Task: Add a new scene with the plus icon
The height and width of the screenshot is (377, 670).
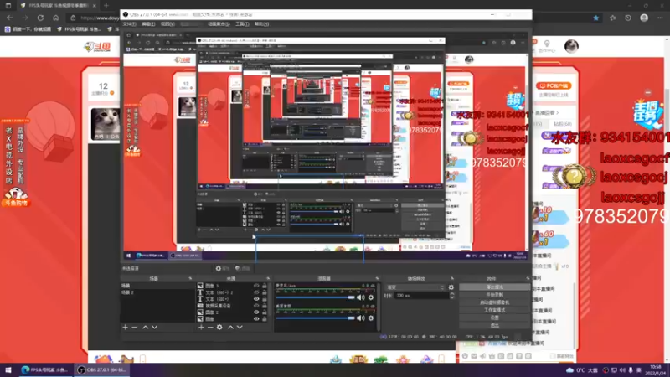Action: pyautogui.click(x=125, y=327)
